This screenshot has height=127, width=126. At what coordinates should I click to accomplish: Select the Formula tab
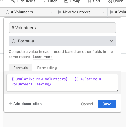coord(21,68)
